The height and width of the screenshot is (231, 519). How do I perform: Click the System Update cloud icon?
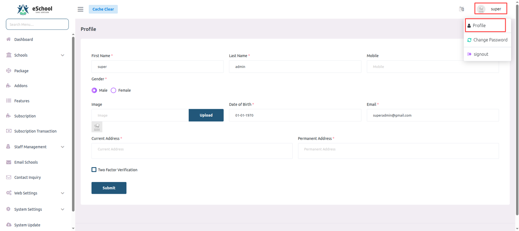point(9,225)
